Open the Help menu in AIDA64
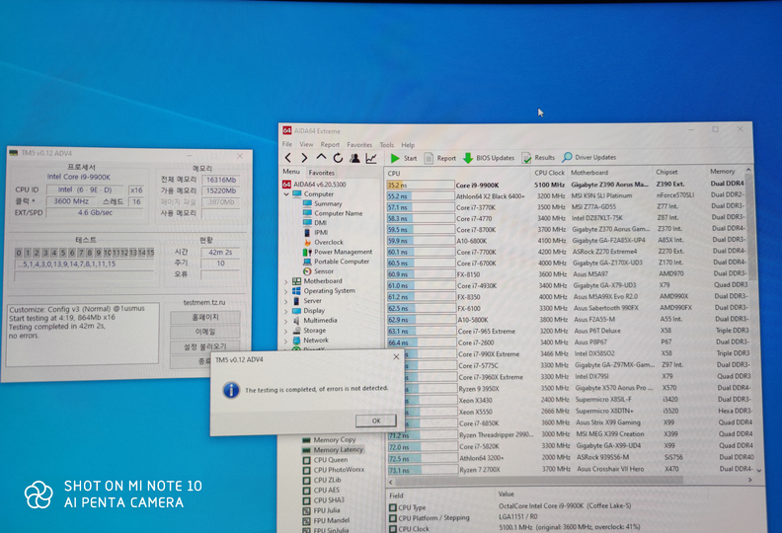Viewport: 782px width, 533px height. pyautogui.click(x=408, y=145)
